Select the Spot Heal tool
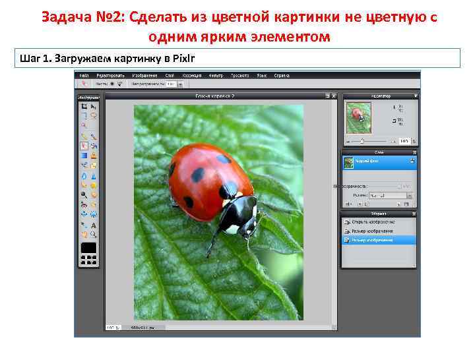Viewport: 475px width, 356px height. 93,205
